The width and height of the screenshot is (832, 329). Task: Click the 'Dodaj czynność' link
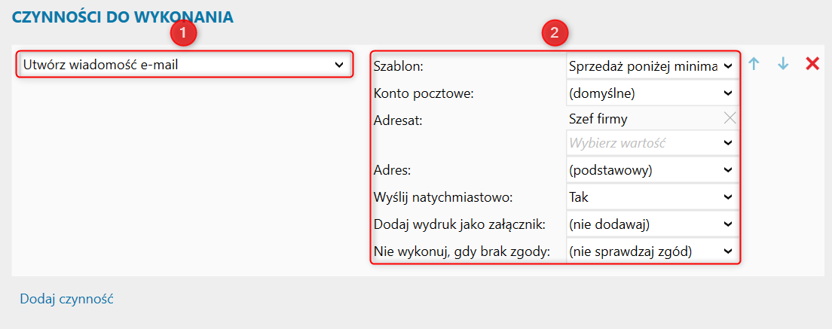click(66, 299)
